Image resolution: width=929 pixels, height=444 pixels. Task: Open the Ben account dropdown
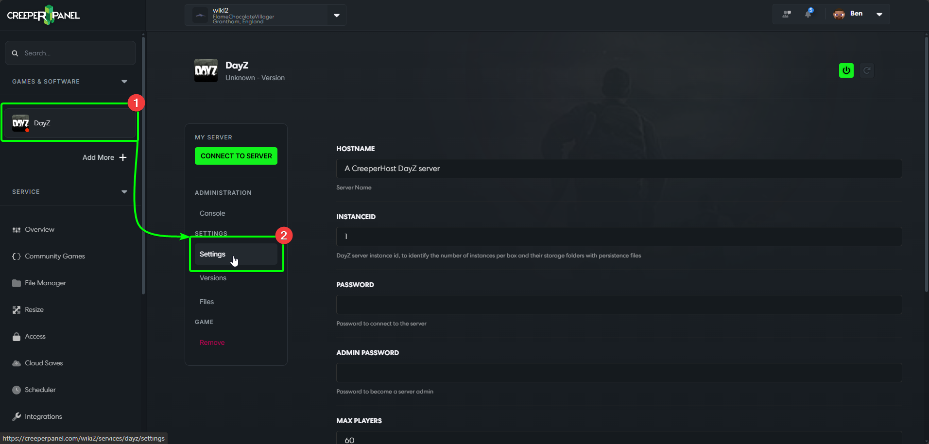click(x=878, y=14)
